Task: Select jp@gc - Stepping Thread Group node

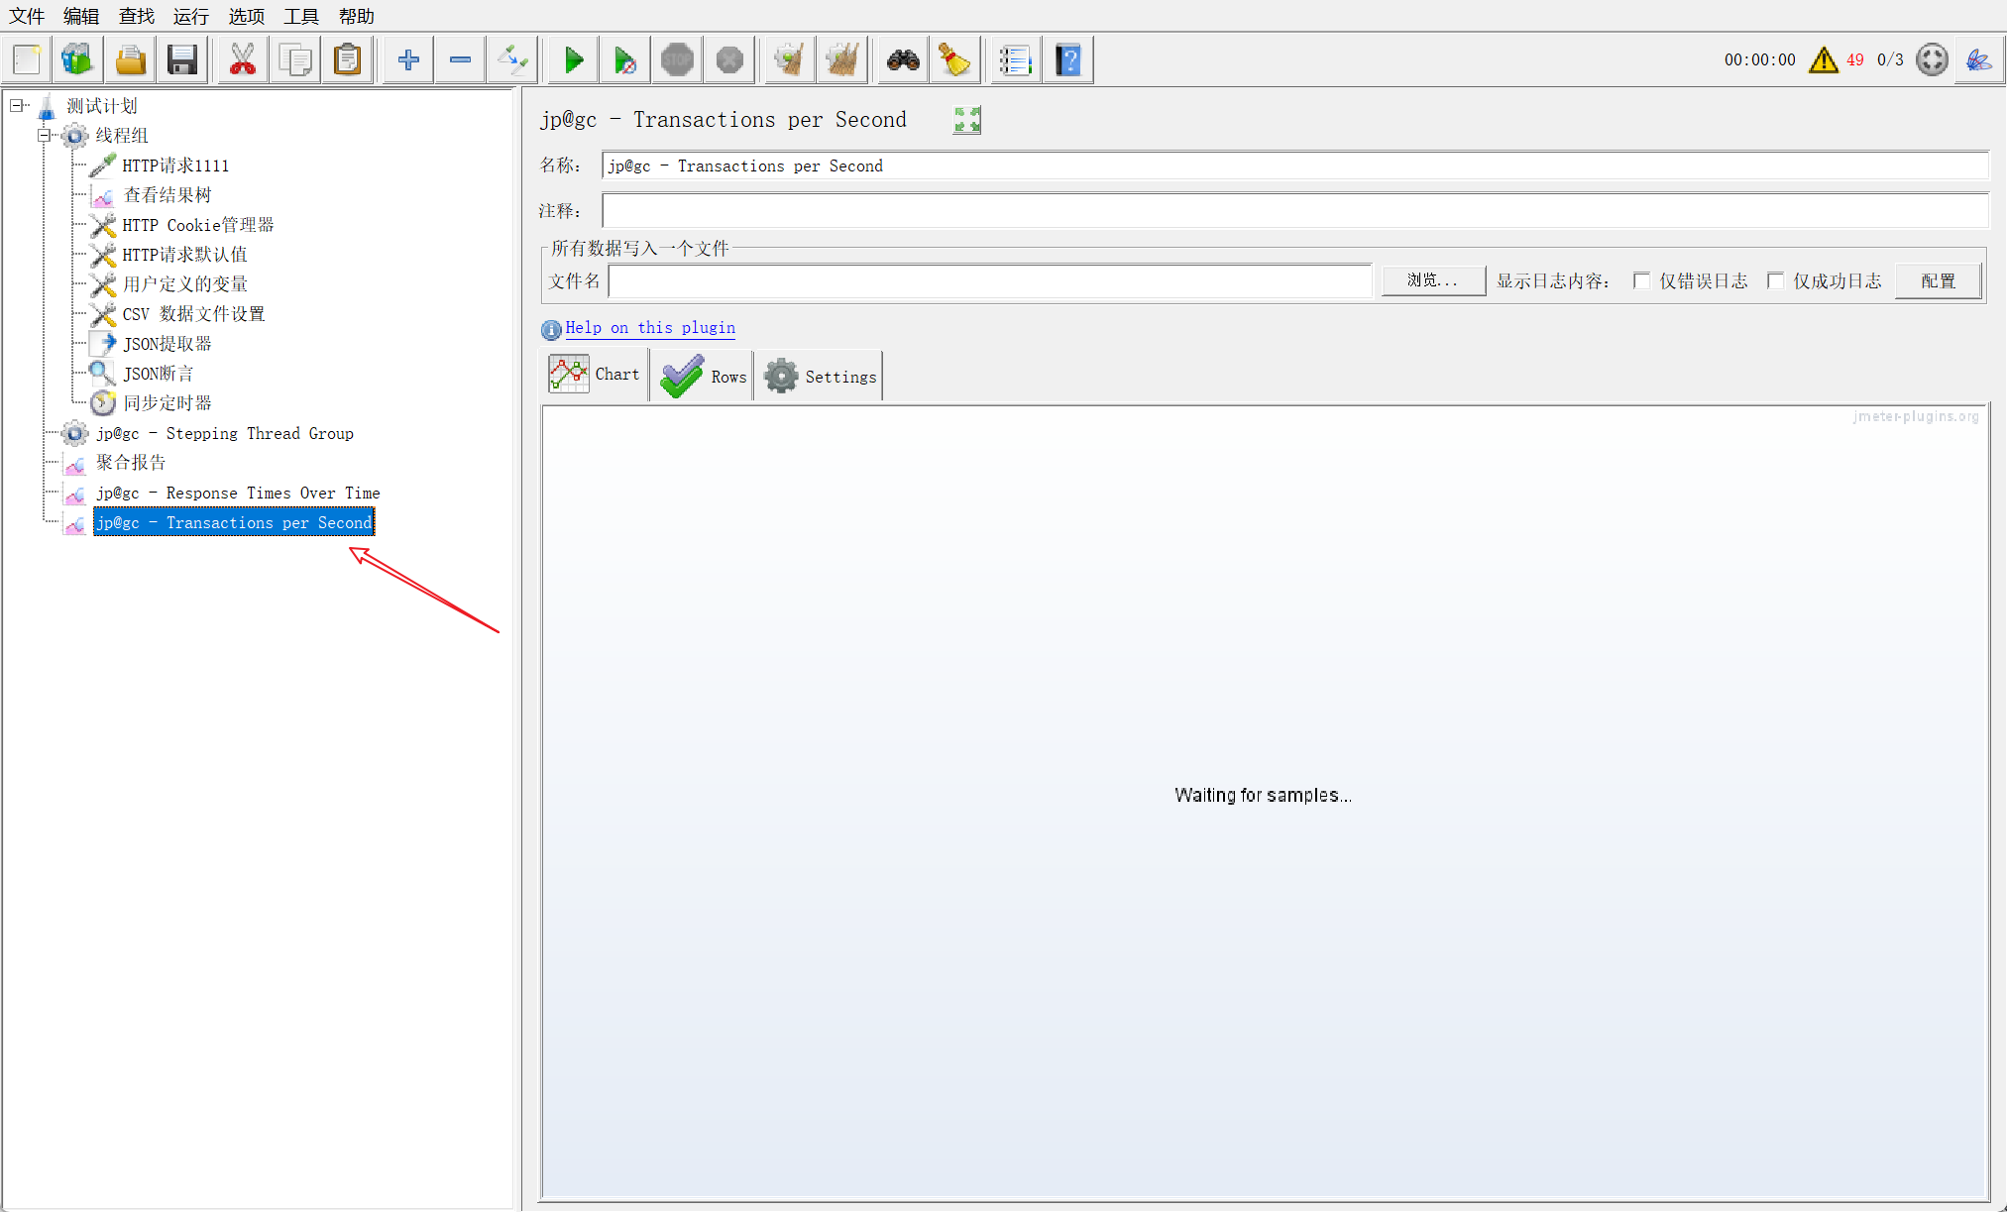Action: 224,433
